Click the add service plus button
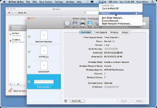This screenshot has width=157, height=108. coord(11,84)
